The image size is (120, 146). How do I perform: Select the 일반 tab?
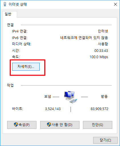pos(8,14)
